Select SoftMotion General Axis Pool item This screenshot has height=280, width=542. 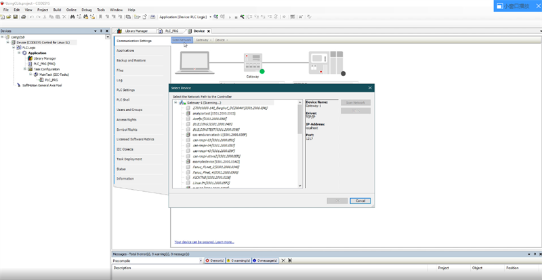pos(42,85)
